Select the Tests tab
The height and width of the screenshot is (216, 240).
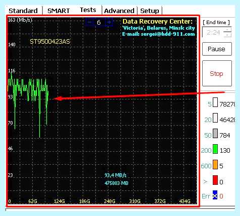(88, 10)
